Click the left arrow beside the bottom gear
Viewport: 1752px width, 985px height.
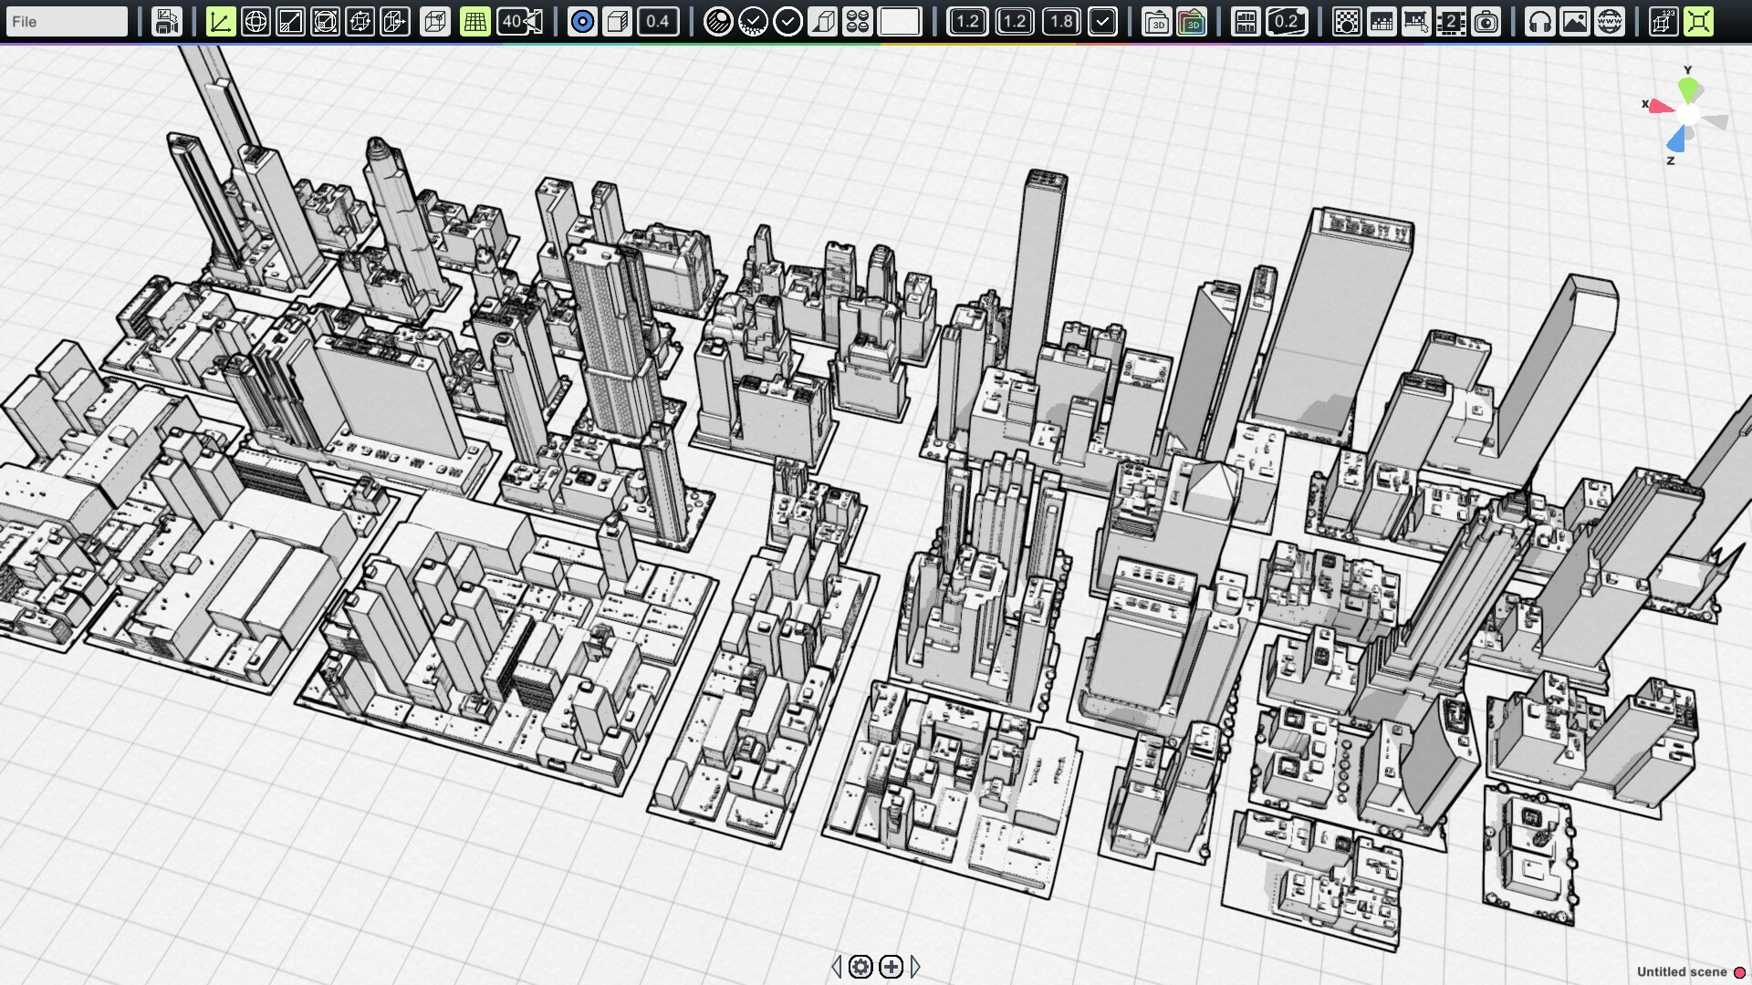click(x=837, y=969)
